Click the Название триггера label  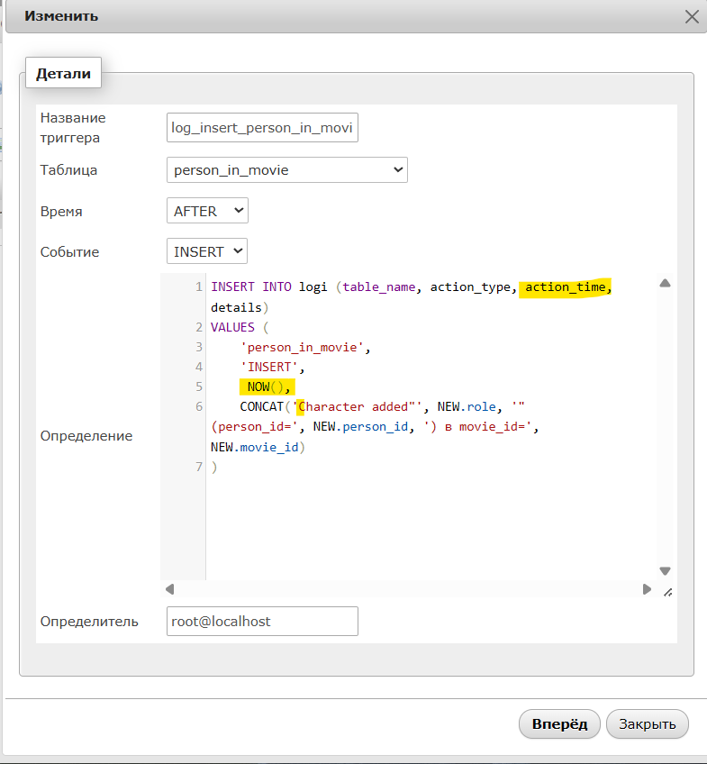73,128
